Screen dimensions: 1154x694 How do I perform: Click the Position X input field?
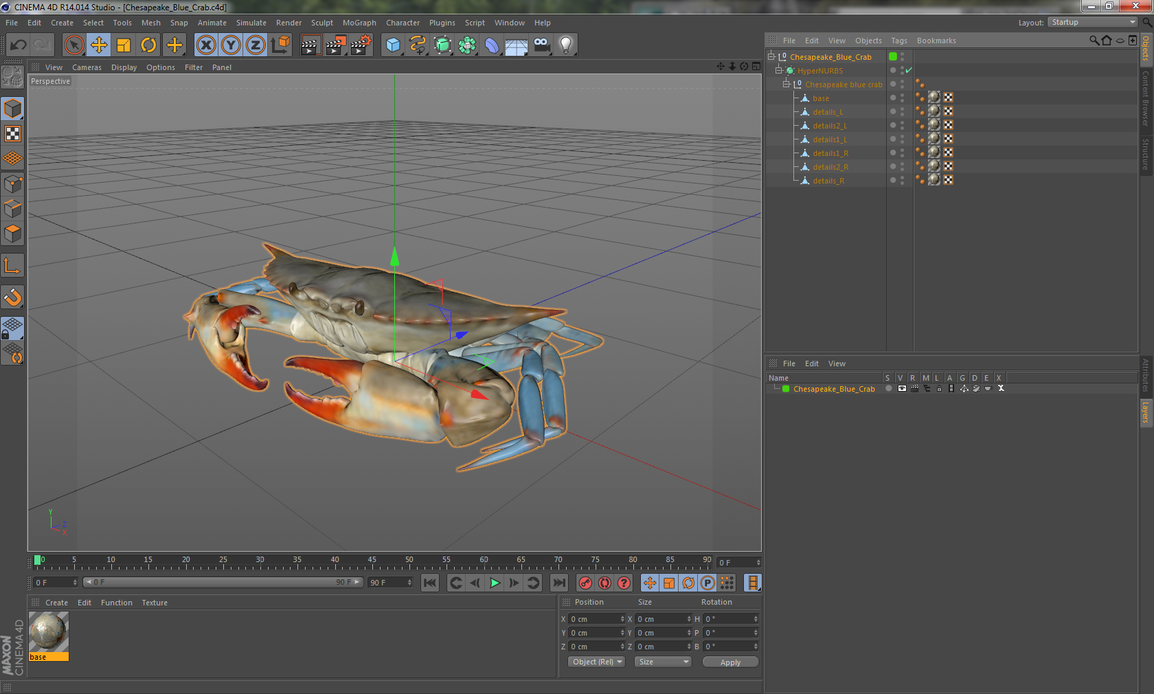tap(597, 619)
